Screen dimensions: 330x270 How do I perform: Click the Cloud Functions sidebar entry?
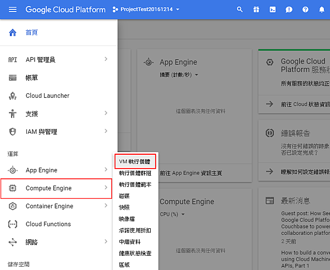(x=48, y=224)
